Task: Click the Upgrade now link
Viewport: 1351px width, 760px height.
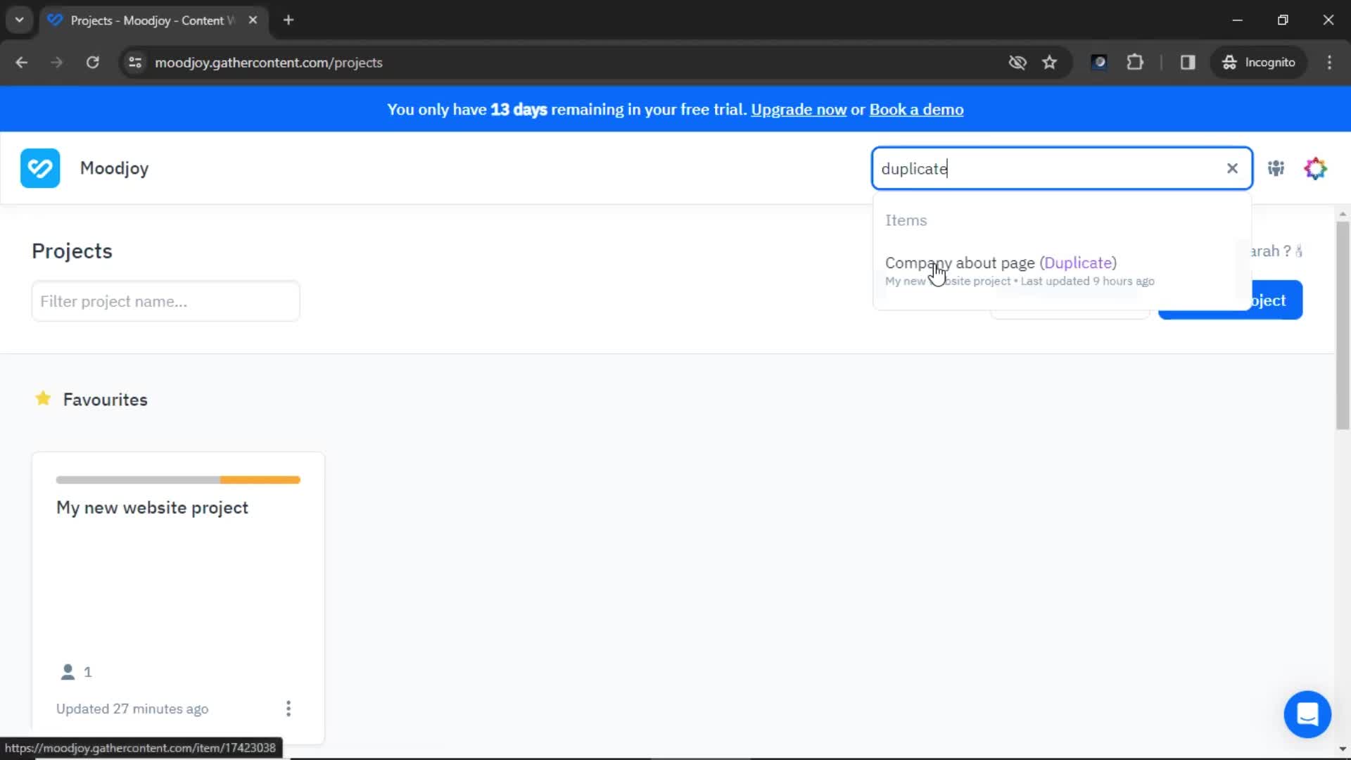Action: click(x=799, y=110)
